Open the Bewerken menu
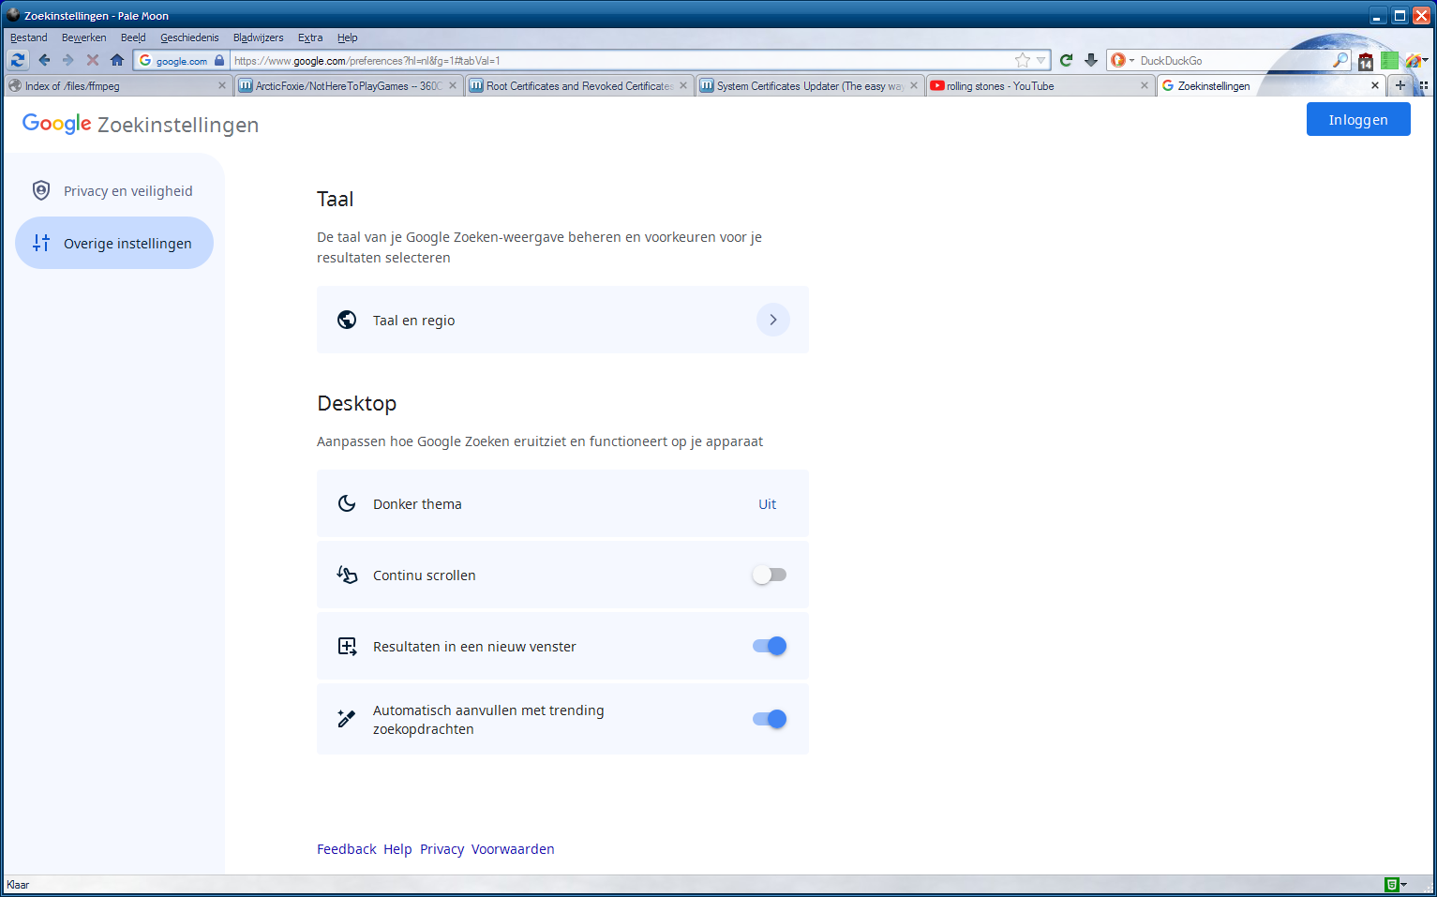The width and height of the screenshot is (1437, 897). pos(84,37)
